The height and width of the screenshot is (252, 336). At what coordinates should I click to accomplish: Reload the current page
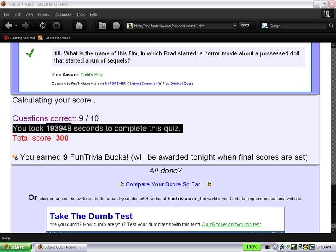(x=43, y=26)
